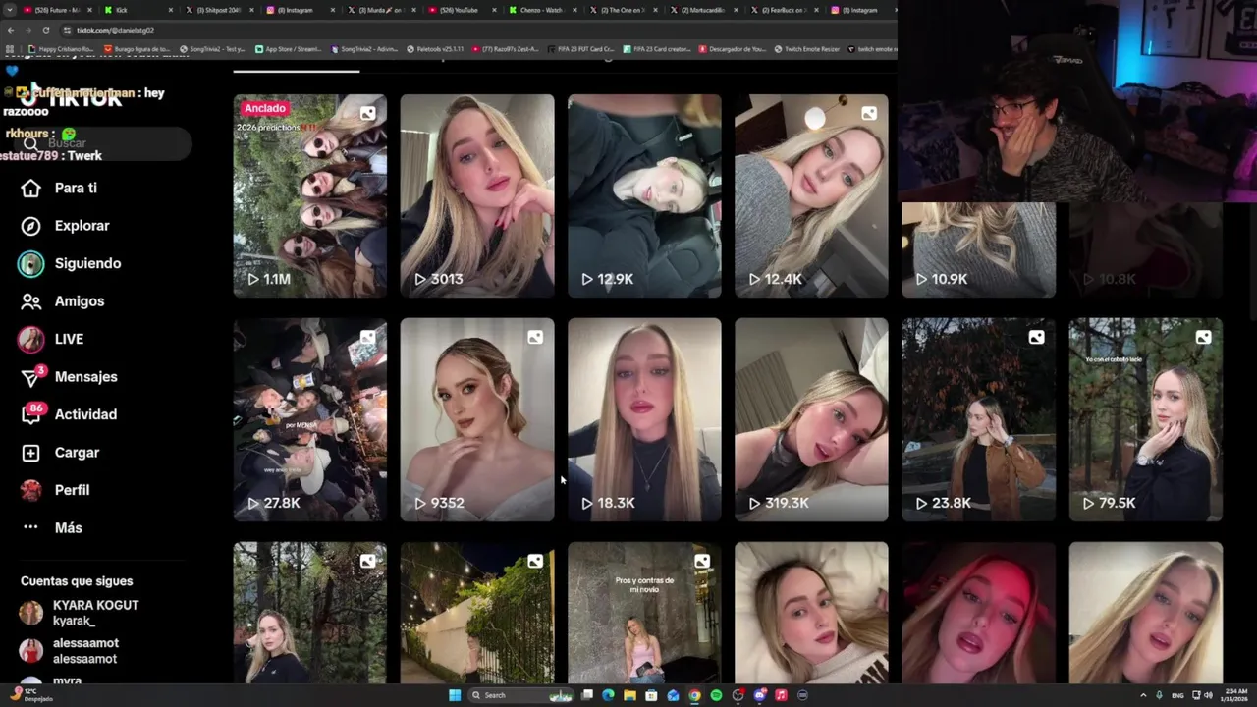Viewport: 1257px width, 707px height.
Task: Open the App Store / Streaml... bookmark
Action: [x=289, y=49]
